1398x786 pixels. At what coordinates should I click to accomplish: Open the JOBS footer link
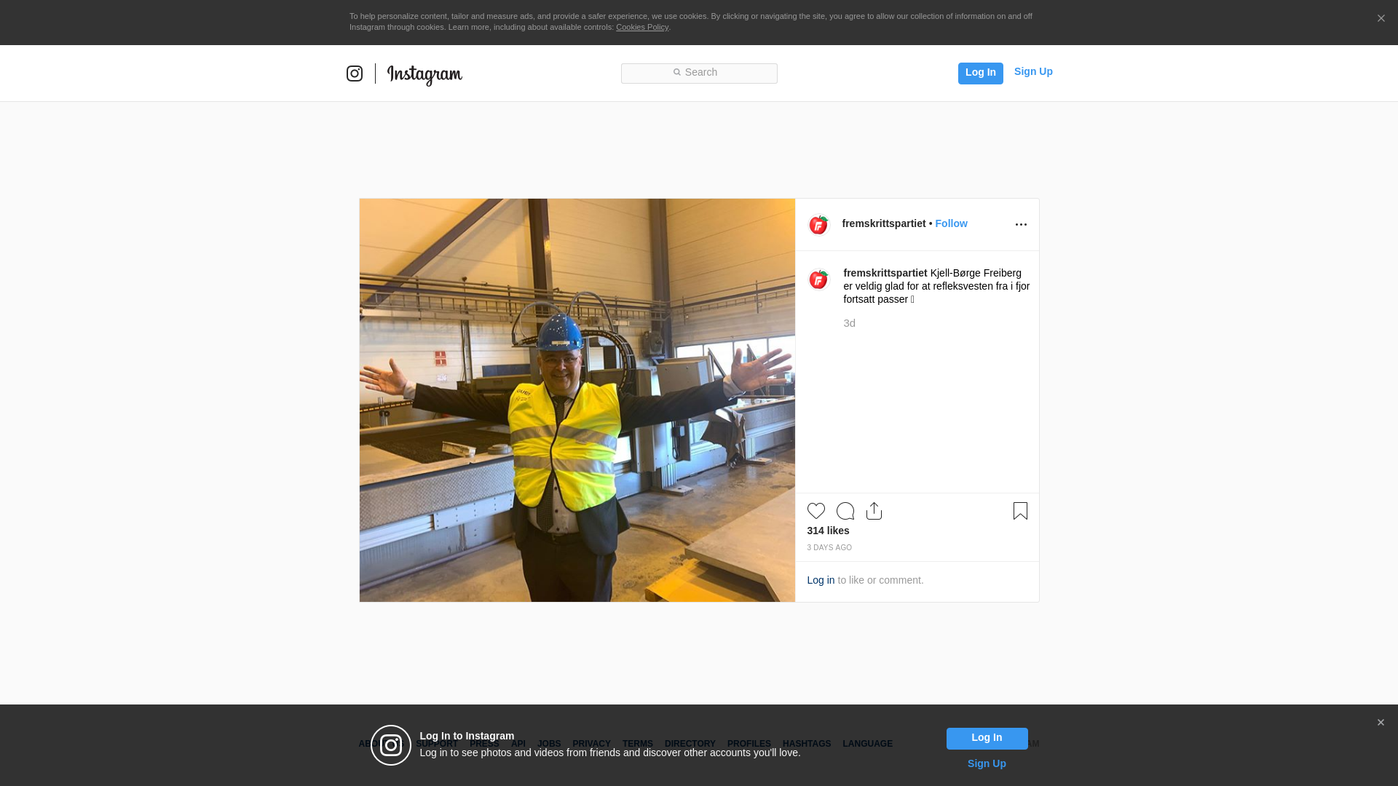(x=549, y=744)
